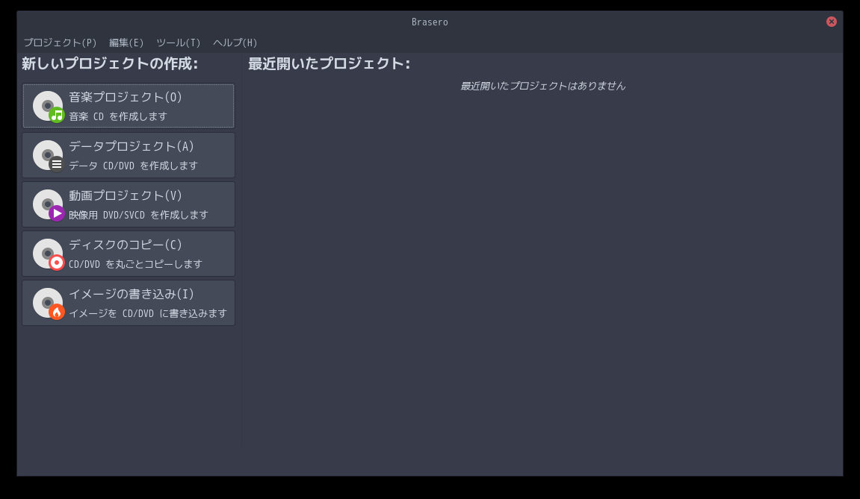Viewport: 860px width, 499px height.
Task: Start a 動画プロジェクト(V) video project
Action: tap(129, 204)
